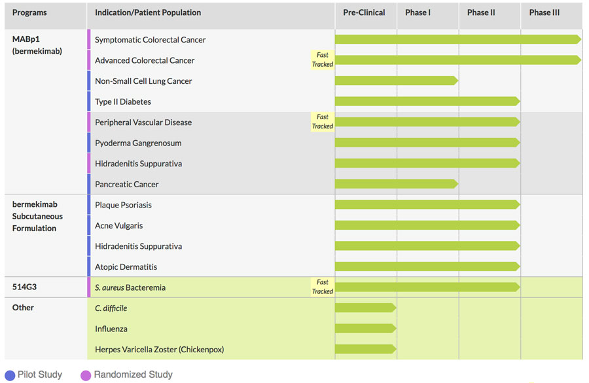589x383 pixels.
Task: Click Herpes Varicella Zoster (Chickenpox) label
Action: 159,350
